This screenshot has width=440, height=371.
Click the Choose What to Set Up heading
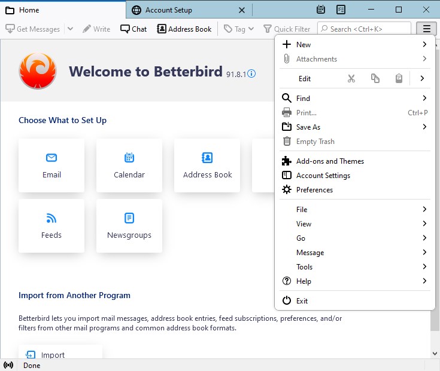click(x=63, y=120)
